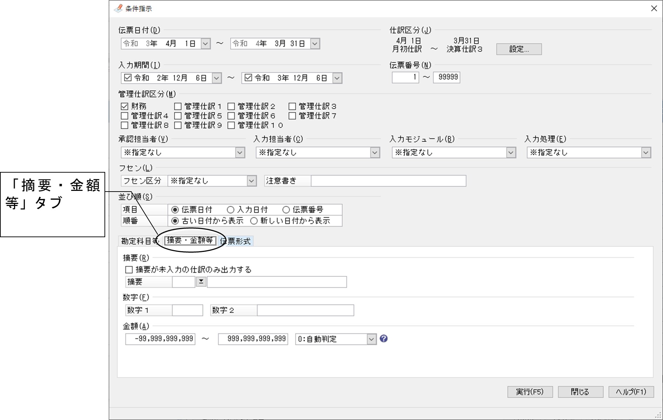Screen dimensions: 663x420
Task: Click the 閉じる button
Action: 580,392
